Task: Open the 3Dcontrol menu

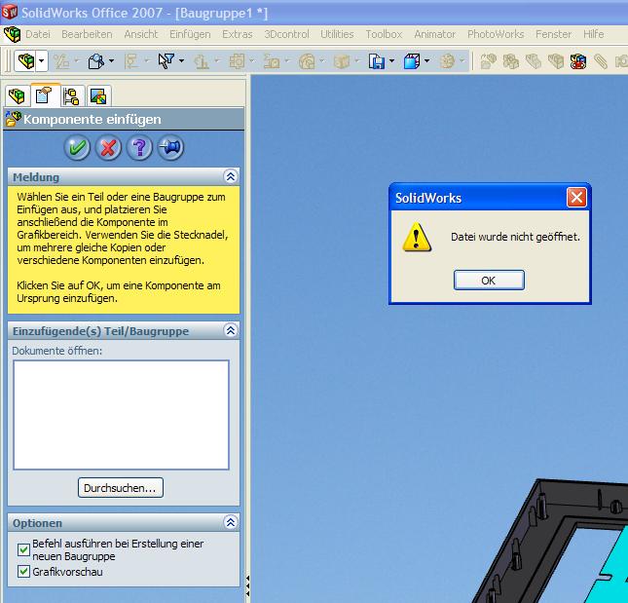Action: [x=287, y=34]
